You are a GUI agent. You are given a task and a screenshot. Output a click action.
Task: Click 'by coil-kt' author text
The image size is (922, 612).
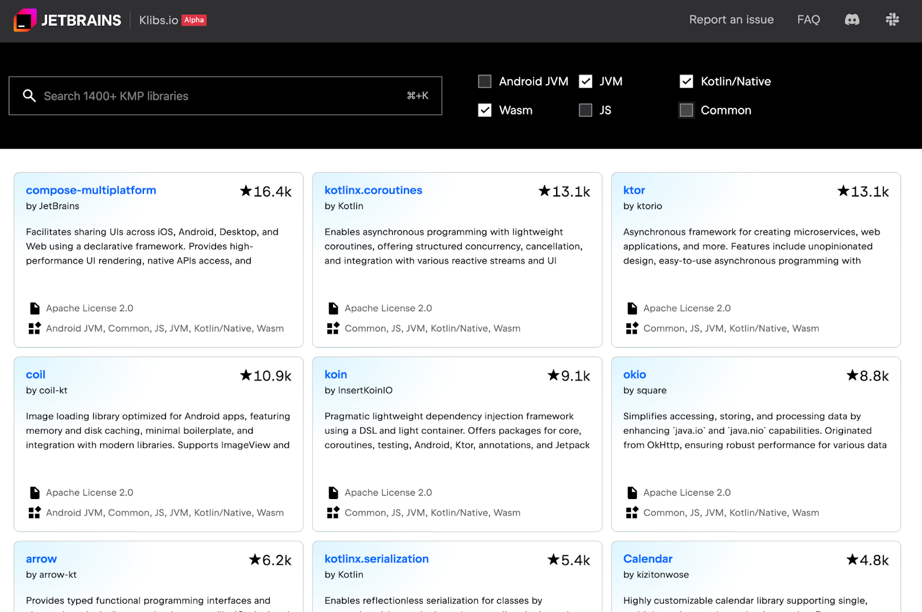[x=47, y=391]
